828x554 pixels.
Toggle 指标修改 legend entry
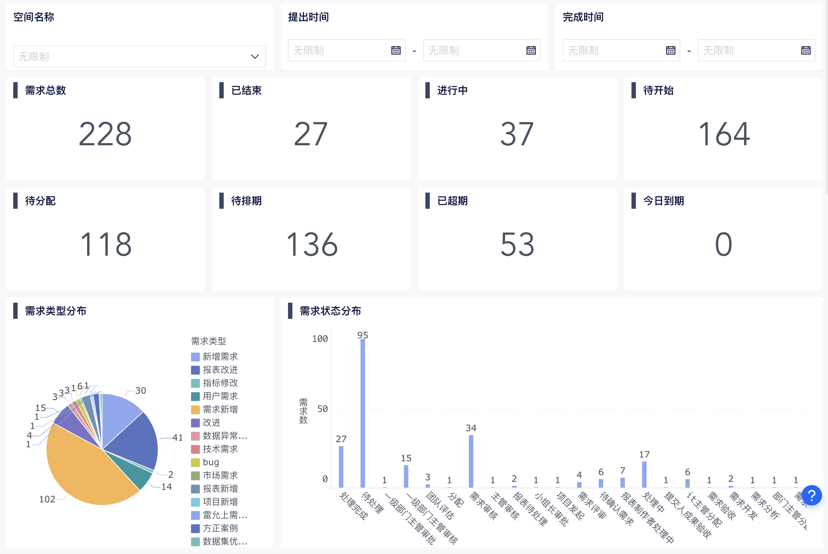(x=220, y=383)
